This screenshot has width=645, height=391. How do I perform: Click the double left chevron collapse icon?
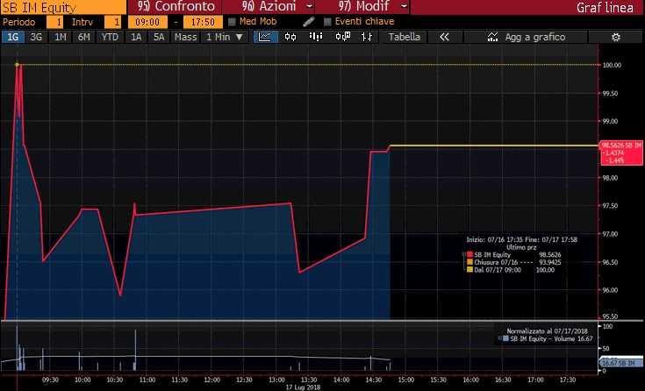(x=444, y=38)
